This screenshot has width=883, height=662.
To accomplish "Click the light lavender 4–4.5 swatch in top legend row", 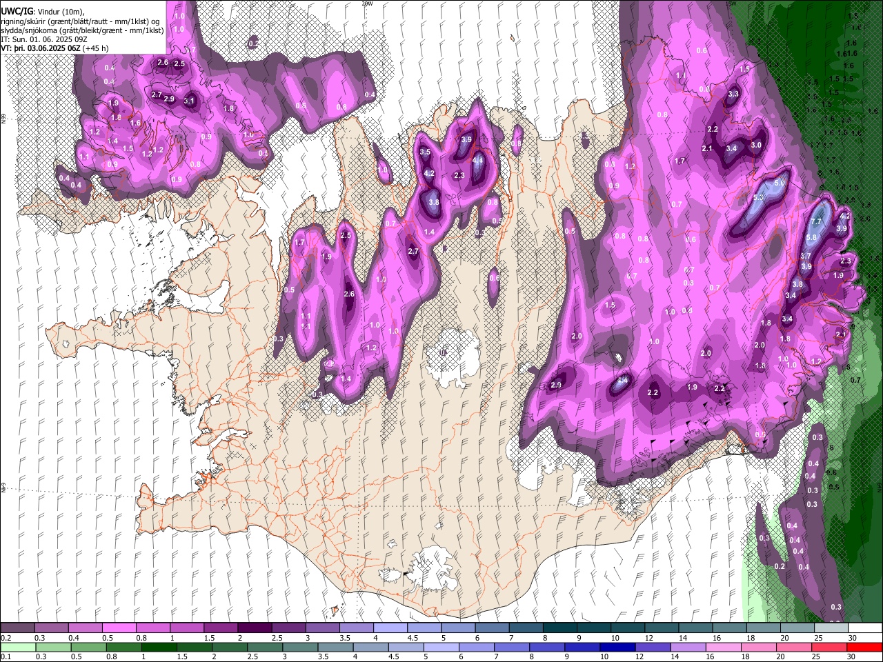I will (390, 628).
